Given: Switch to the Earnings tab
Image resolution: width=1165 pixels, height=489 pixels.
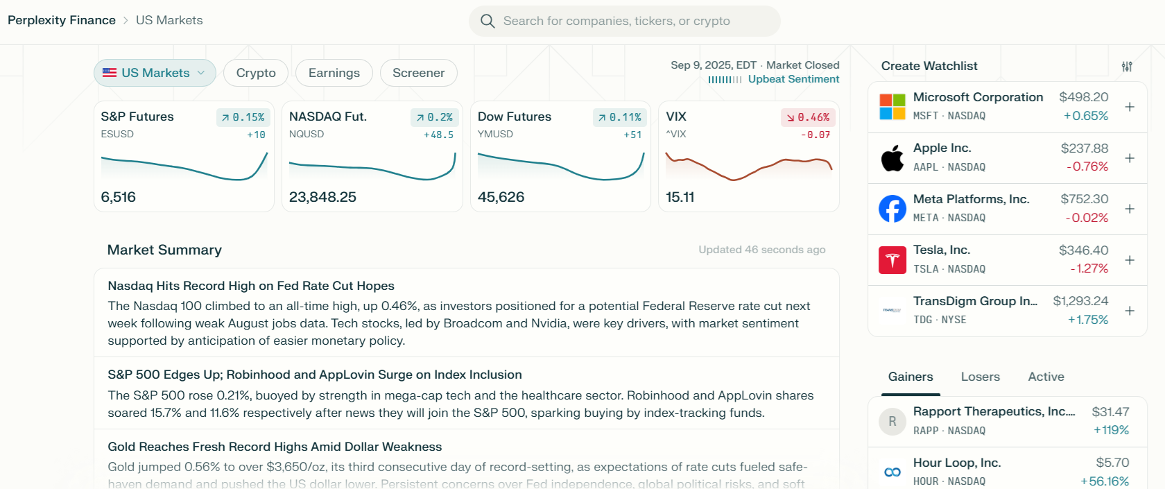Looking at the screenshot, I should [x=334, y=73].
